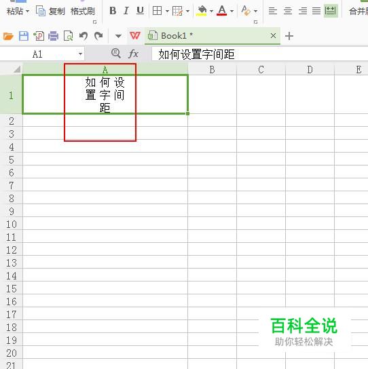
Task: Open print preview
Action: point(69,36)
